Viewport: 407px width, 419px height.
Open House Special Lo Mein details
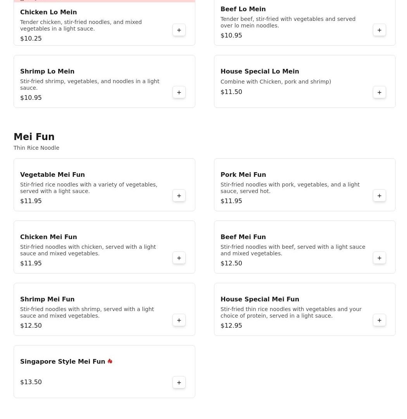pos(259,72)
